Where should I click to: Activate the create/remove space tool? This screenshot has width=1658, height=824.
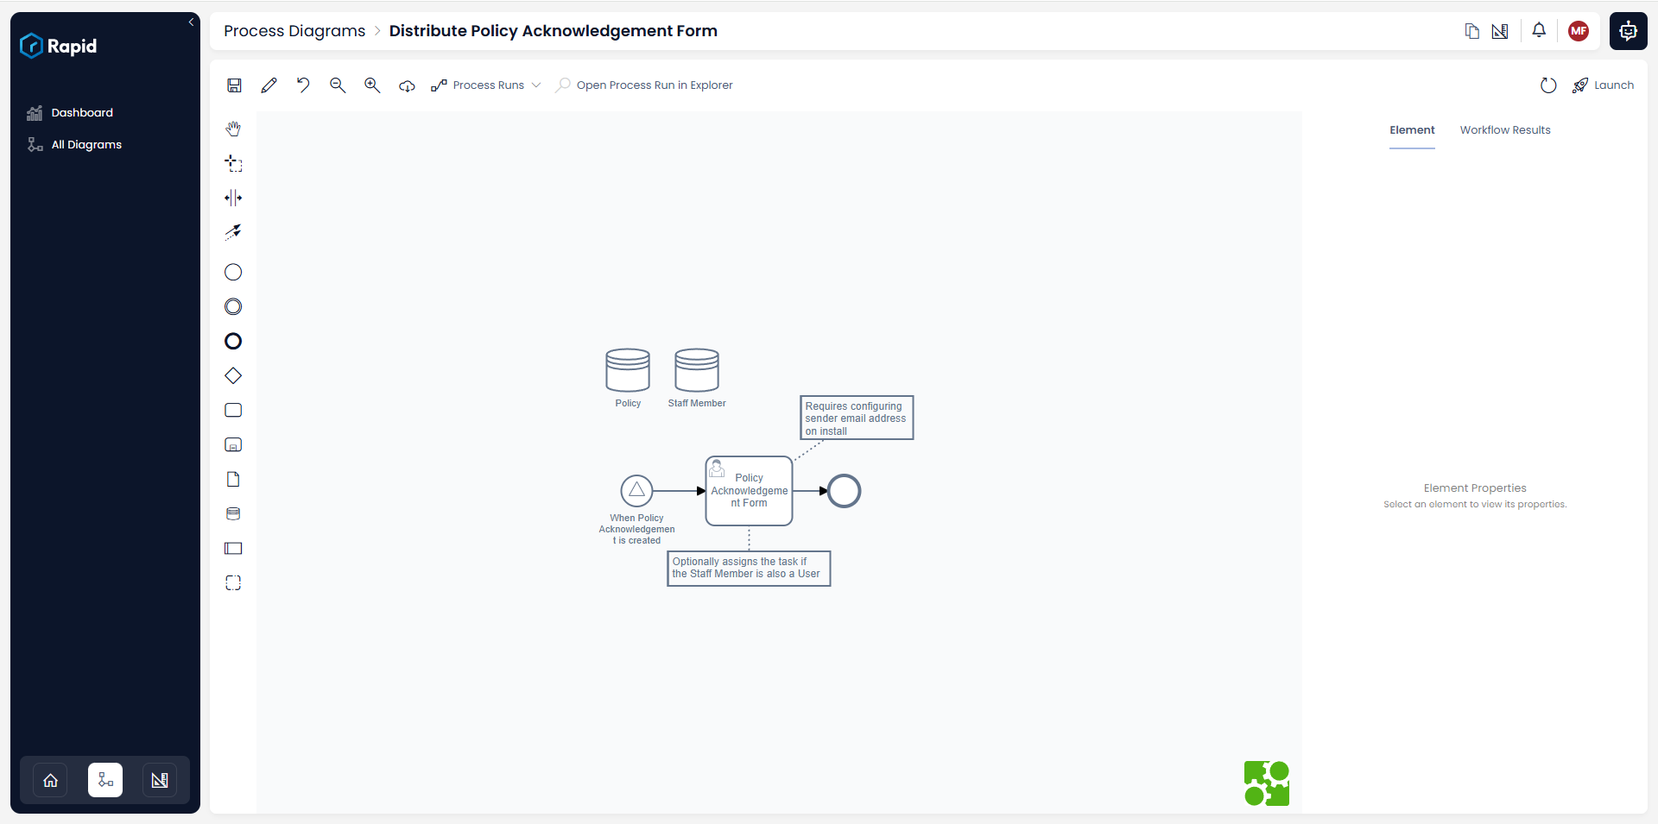click(x=233, y=198)
